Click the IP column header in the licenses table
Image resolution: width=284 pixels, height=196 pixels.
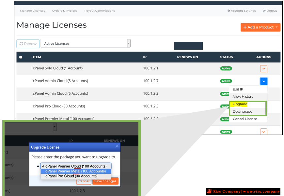point(145,57)
